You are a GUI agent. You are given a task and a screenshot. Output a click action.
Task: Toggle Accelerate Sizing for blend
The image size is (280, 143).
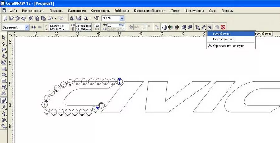click(x=190, y=27)
